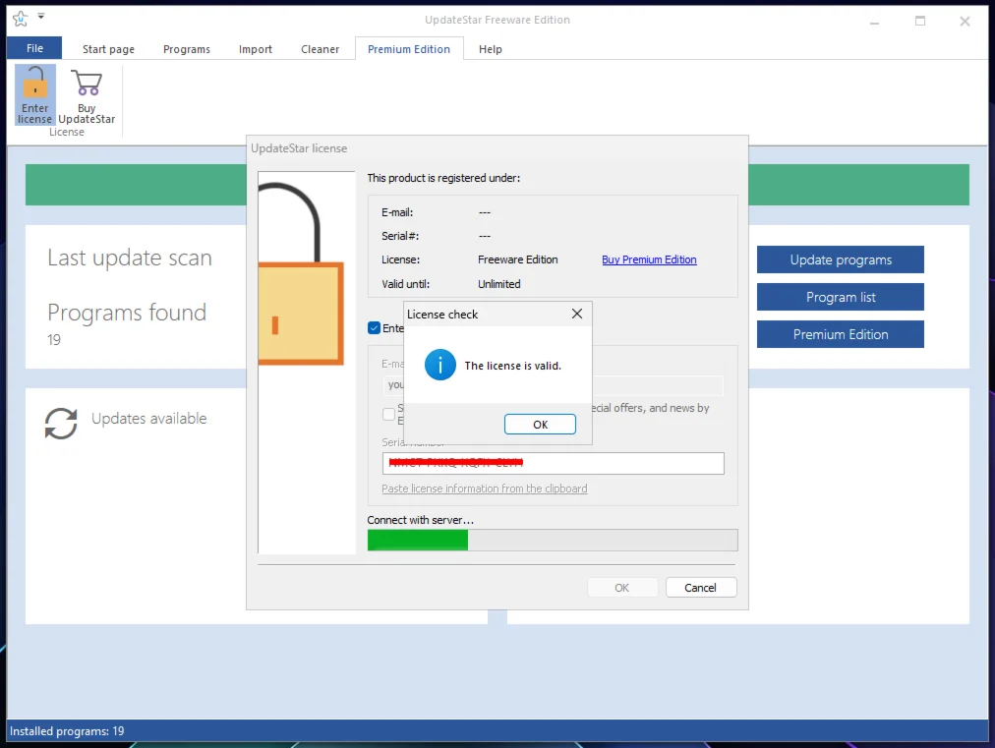Click the Connect with server progress bar
995x748 pixels.
[x=552, y=540]
